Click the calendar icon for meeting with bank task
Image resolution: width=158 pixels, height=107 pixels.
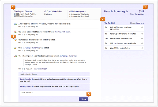(x=15, y=32)
